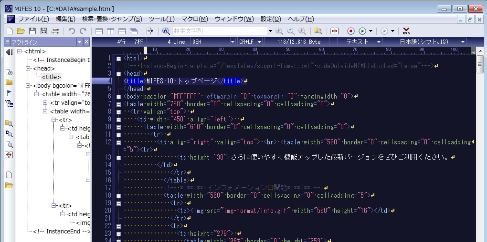487x242 pixels.
Task: Click the C magnifier sidebar icon
Action: coord(10,134)
